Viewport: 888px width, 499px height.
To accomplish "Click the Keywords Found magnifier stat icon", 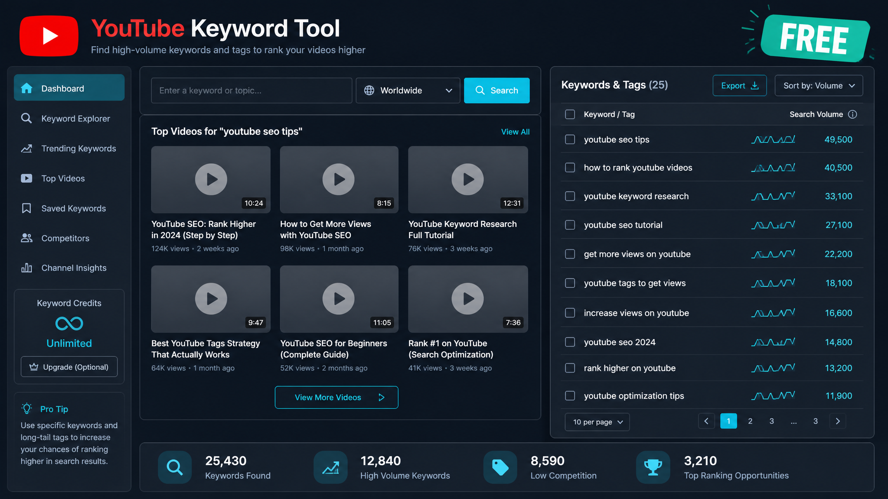I will [175, 467].
